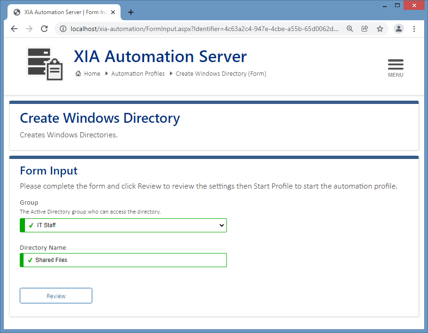The width and height of the screenshot is (428, 333).
Task: Click the zoom magnifier icon in address bar
Action: pyautogui.click(x=349, y=29)
